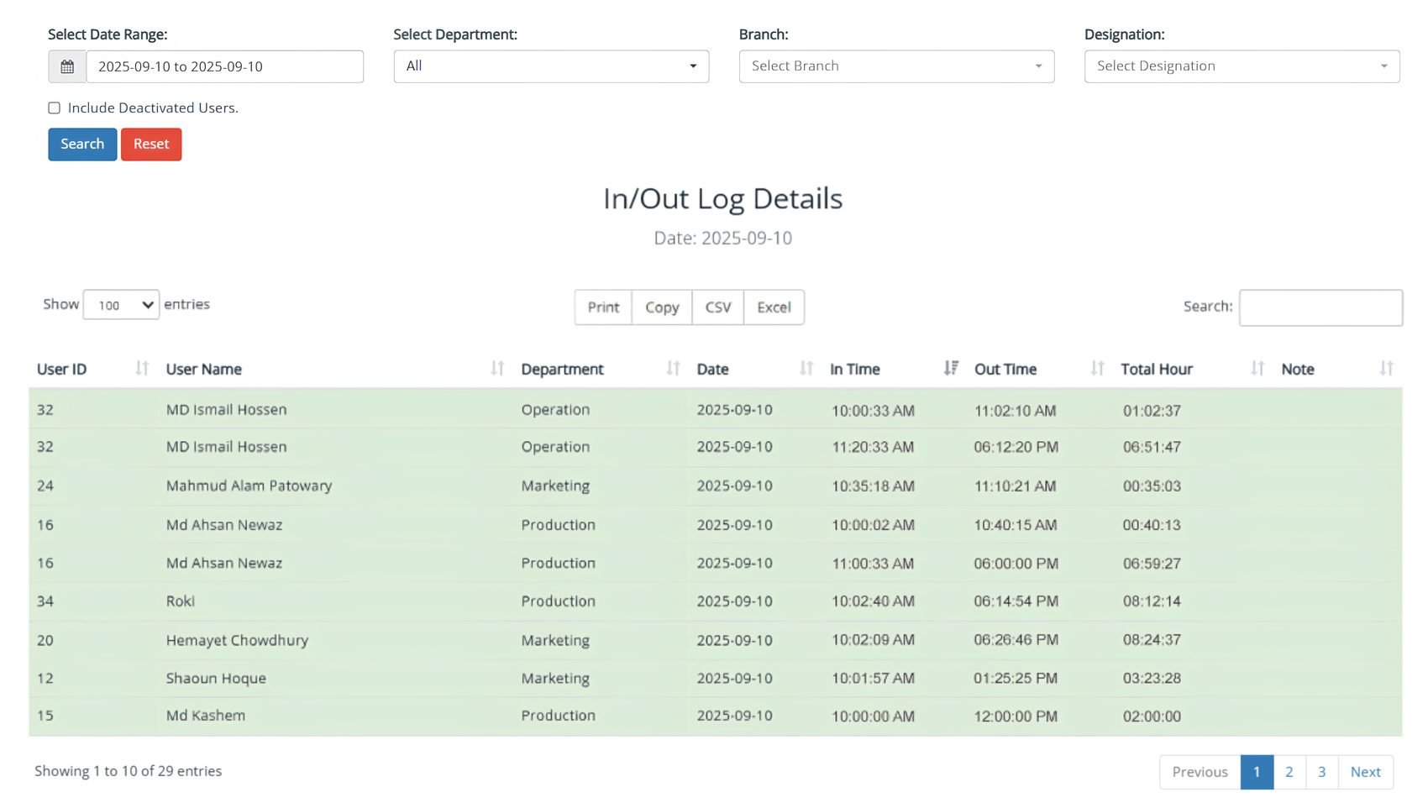The height and width of the screenshot is (803, 1428).
Task: Click in time 10:35:18 AM cell
Action: (873, 486)
